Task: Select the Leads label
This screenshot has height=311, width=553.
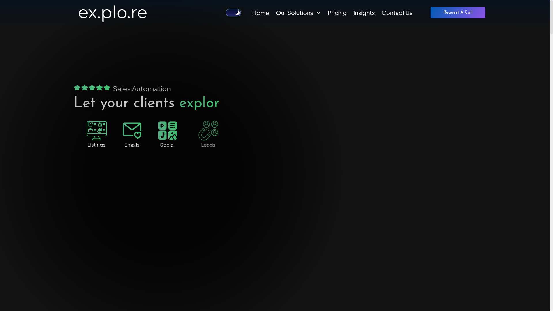Action: (208, 145)
